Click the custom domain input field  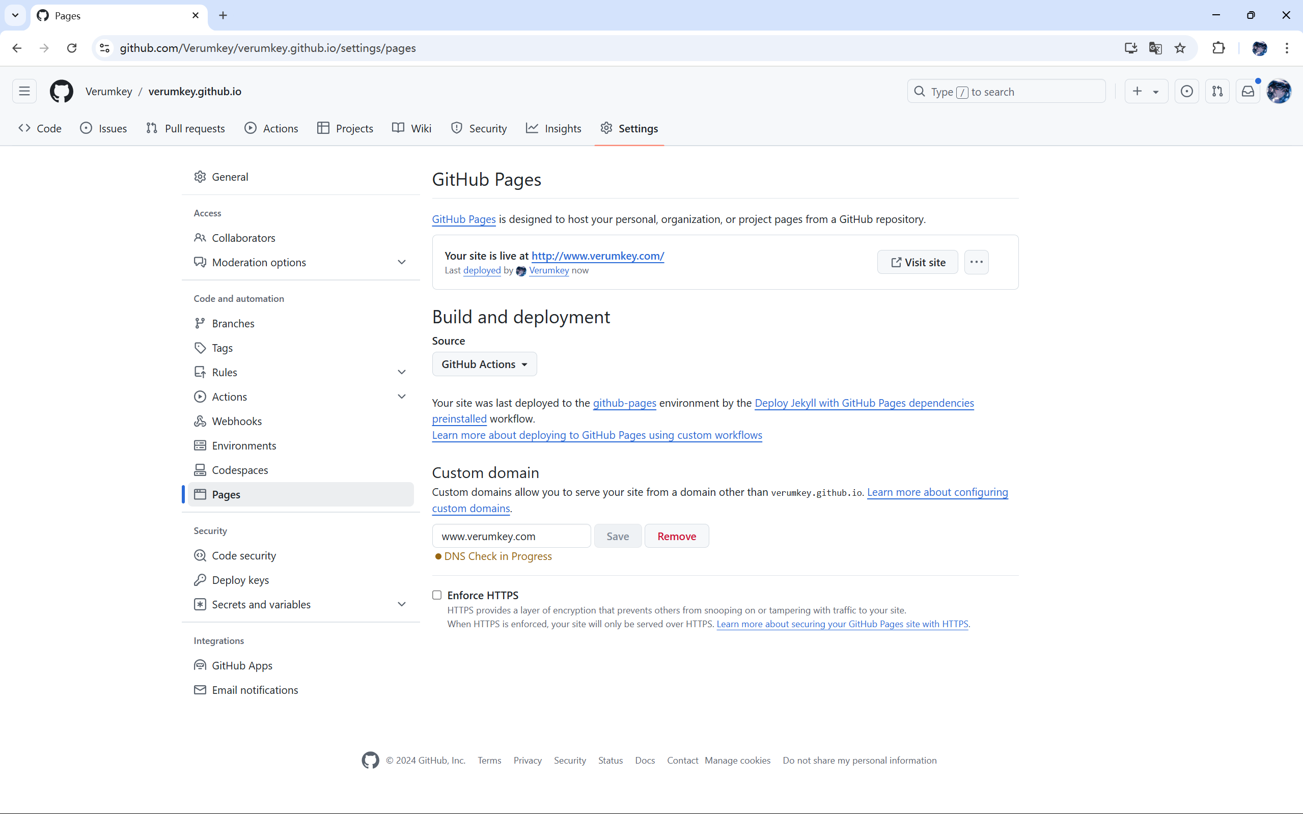pos(512,536)
